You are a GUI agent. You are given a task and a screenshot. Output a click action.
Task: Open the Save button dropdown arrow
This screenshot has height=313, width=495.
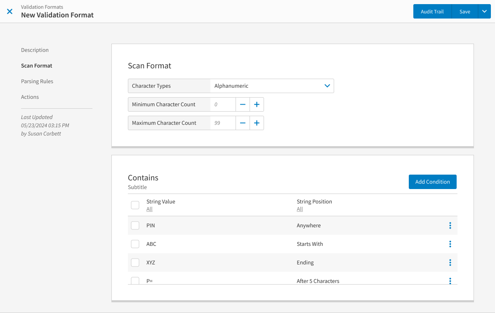pyautogui.click(x=484, y=12)
